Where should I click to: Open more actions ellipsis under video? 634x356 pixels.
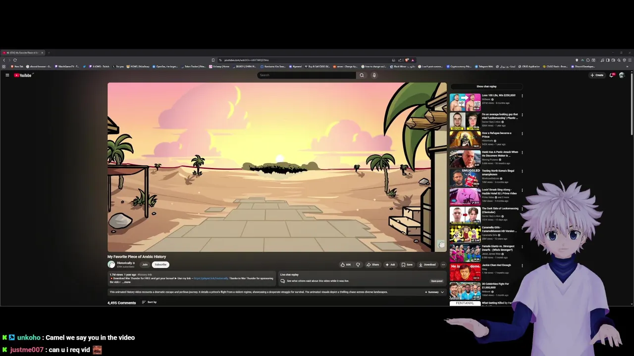tap(443, 265)
